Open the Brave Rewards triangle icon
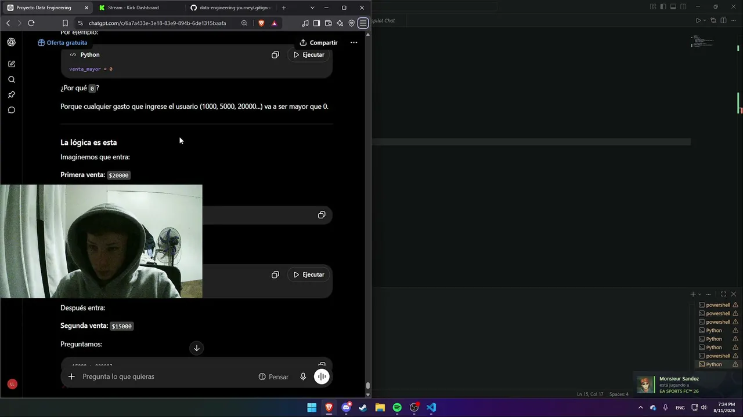Viewport: 743px width, 417px height. click(274, 23)
